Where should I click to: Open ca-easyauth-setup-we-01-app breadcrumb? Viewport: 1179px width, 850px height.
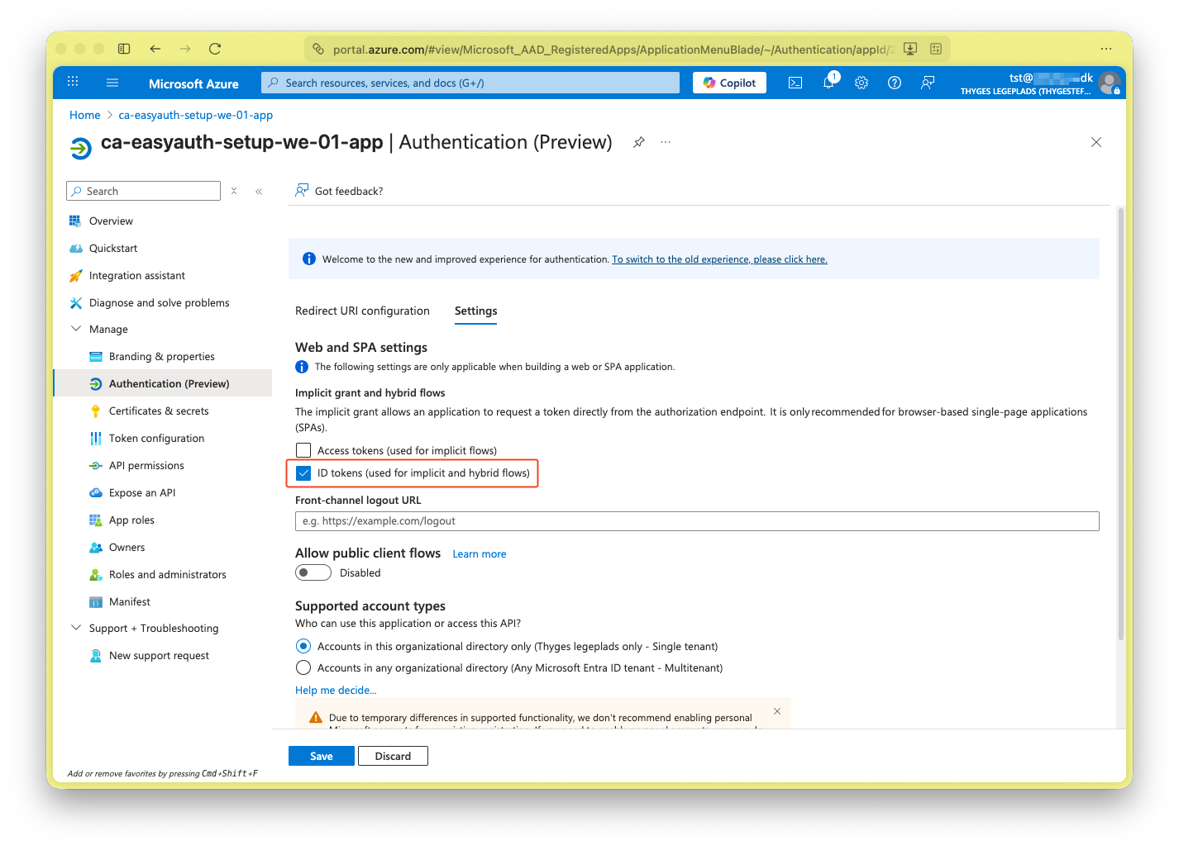[196, 115]
